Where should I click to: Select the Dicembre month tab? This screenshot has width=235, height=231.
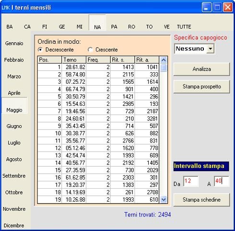point(14,225)
